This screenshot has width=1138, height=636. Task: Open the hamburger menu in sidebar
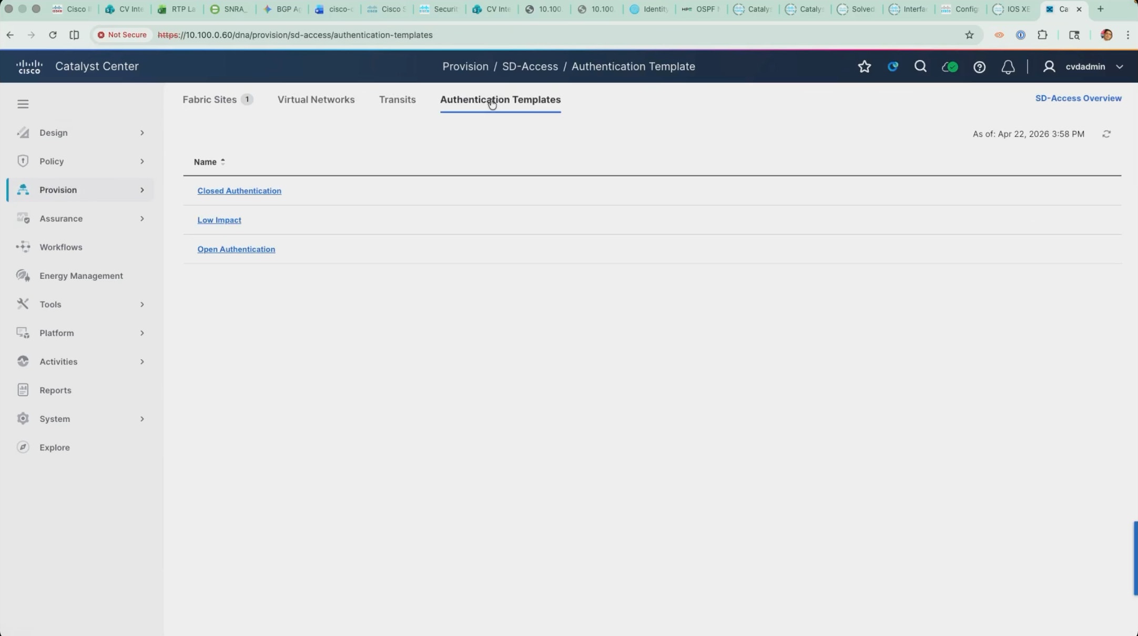pyautogui.click(x=23, y=104)
